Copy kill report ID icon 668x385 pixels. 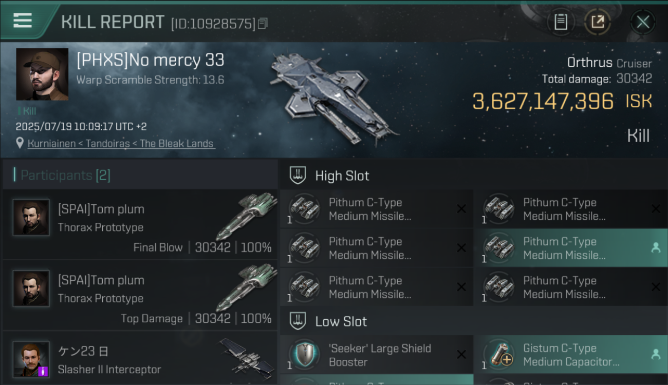click(x=263, y=23)
